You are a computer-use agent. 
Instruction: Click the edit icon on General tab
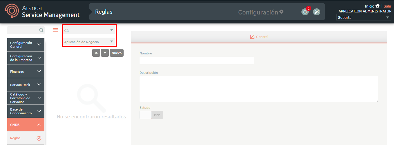click(252, 37)
